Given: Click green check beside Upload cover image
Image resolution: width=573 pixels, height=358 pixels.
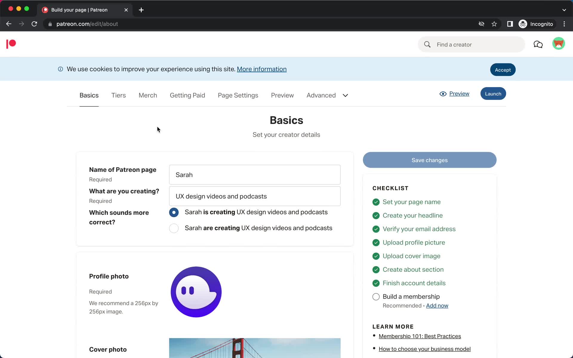Looking at the screenshot, I should [x=376, y=256].
